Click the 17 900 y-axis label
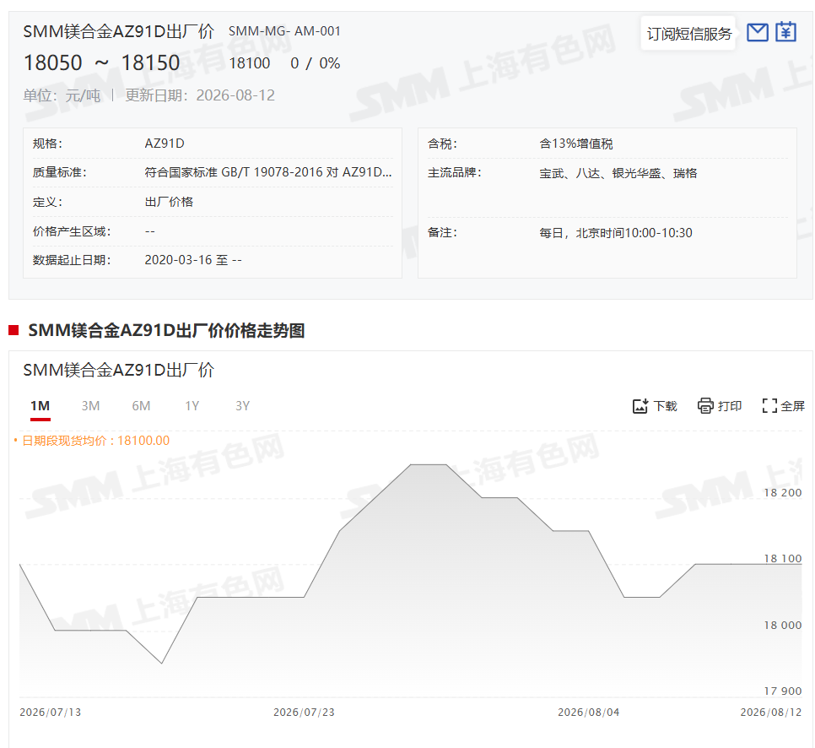This screenshot has width=815, height=748. (782, 691)
